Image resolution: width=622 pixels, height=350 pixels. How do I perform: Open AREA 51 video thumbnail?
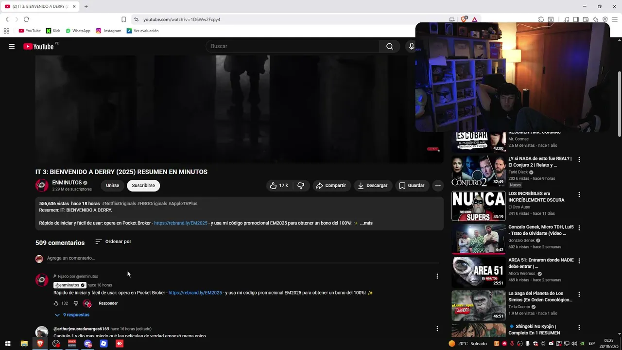(x=479, y=272)
